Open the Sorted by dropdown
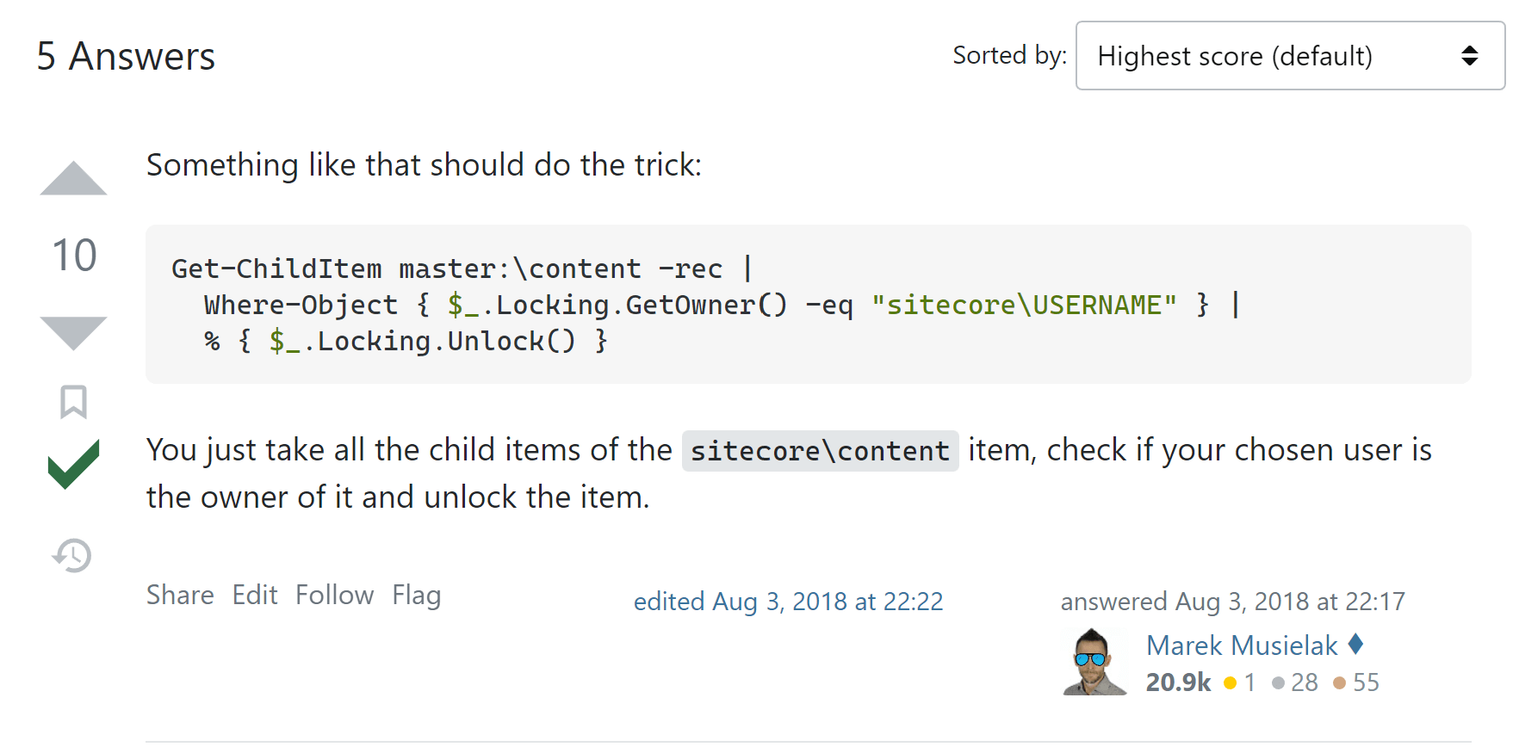This screenshot has width=1519, height=747. pyautogui.click(x=1290, y=56)
